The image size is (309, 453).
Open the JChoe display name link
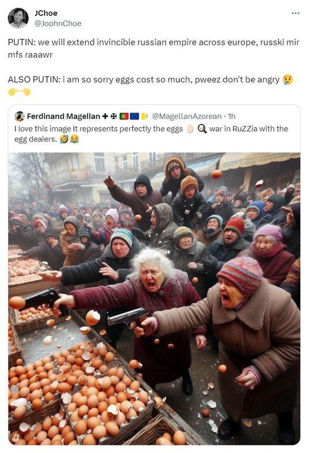[x=46, y=13]
